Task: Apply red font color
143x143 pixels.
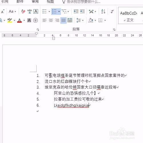Action: (x=19, y=20)
